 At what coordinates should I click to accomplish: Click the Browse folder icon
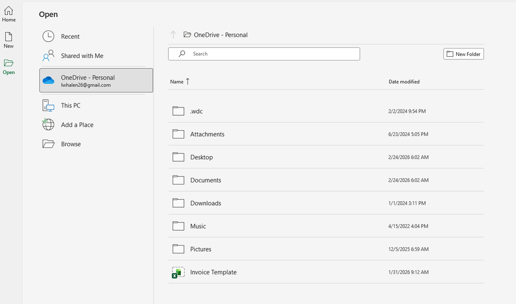point(48,144)
